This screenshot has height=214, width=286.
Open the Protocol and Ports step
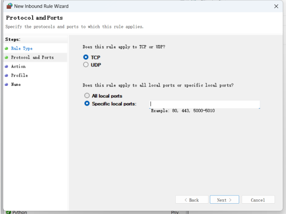click(32, 57)
